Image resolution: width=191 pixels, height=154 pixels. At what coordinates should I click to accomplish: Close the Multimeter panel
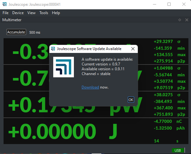(187, 20)
